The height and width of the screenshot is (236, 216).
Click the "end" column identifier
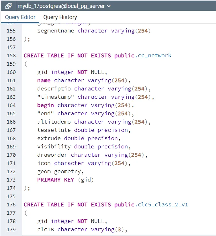[46, 113]
